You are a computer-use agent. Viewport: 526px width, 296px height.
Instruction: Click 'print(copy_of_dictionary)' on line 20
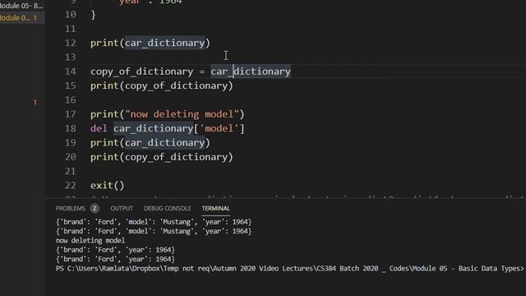tap(162, 157)
